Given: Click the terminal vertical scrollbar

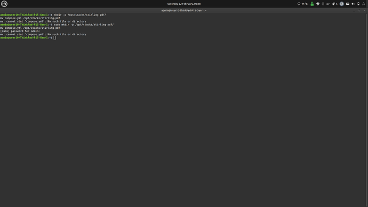Looking at the screenshot, I should click(x=367, y=110).
